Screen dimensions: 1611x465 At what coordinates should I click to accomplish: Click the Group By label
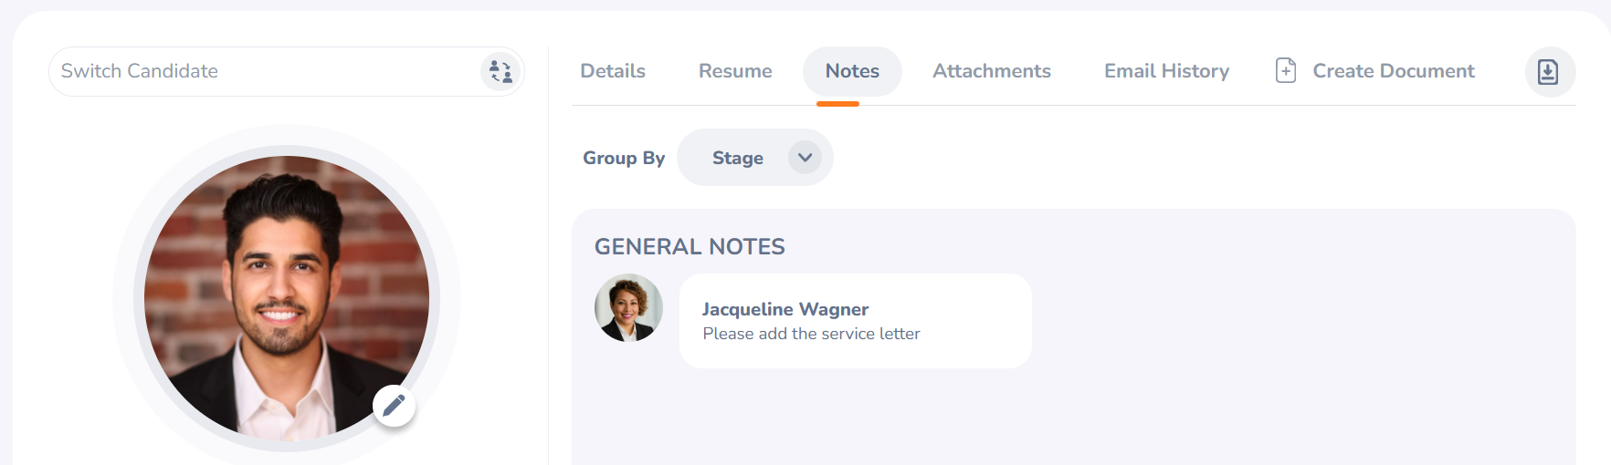coord(624,158)
